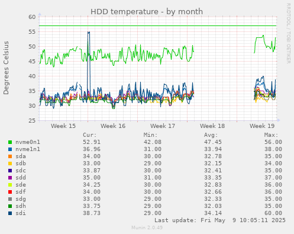Click sdf average value 32.66
This screenshot has width=294, height=234.
[213, 192]
